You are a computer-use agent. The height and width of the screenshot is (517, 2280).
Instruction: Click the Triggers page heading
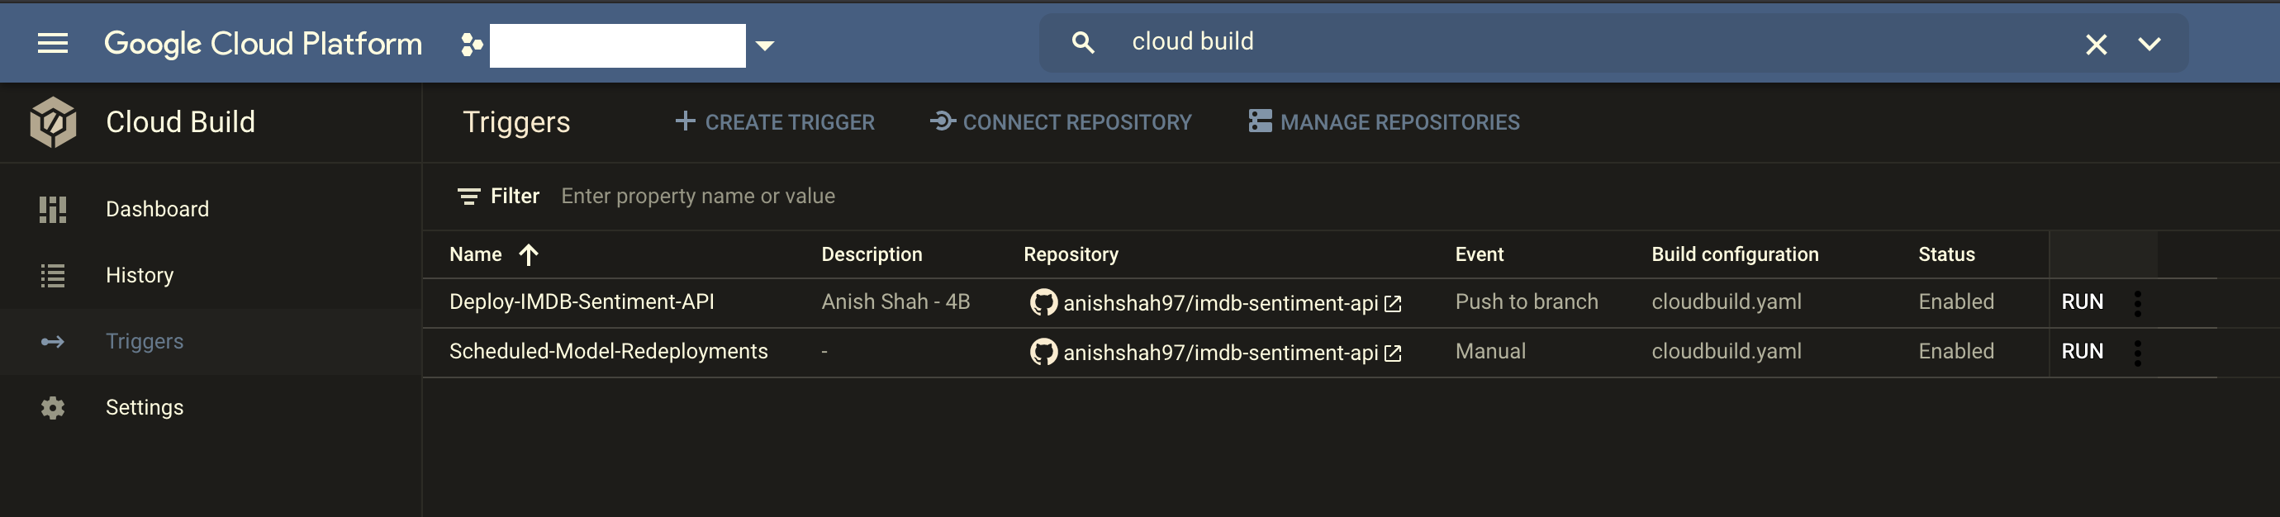(517, 122)
